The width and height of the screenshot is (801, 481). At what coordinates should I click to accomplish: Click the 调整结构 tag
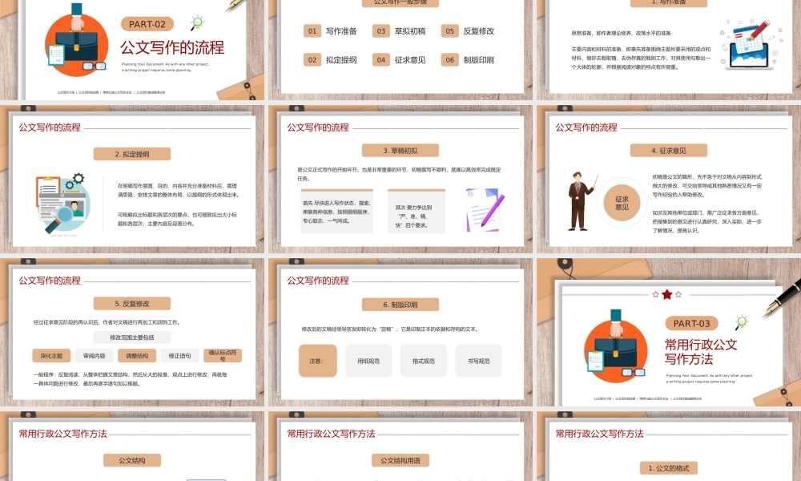tap(137, 356)
